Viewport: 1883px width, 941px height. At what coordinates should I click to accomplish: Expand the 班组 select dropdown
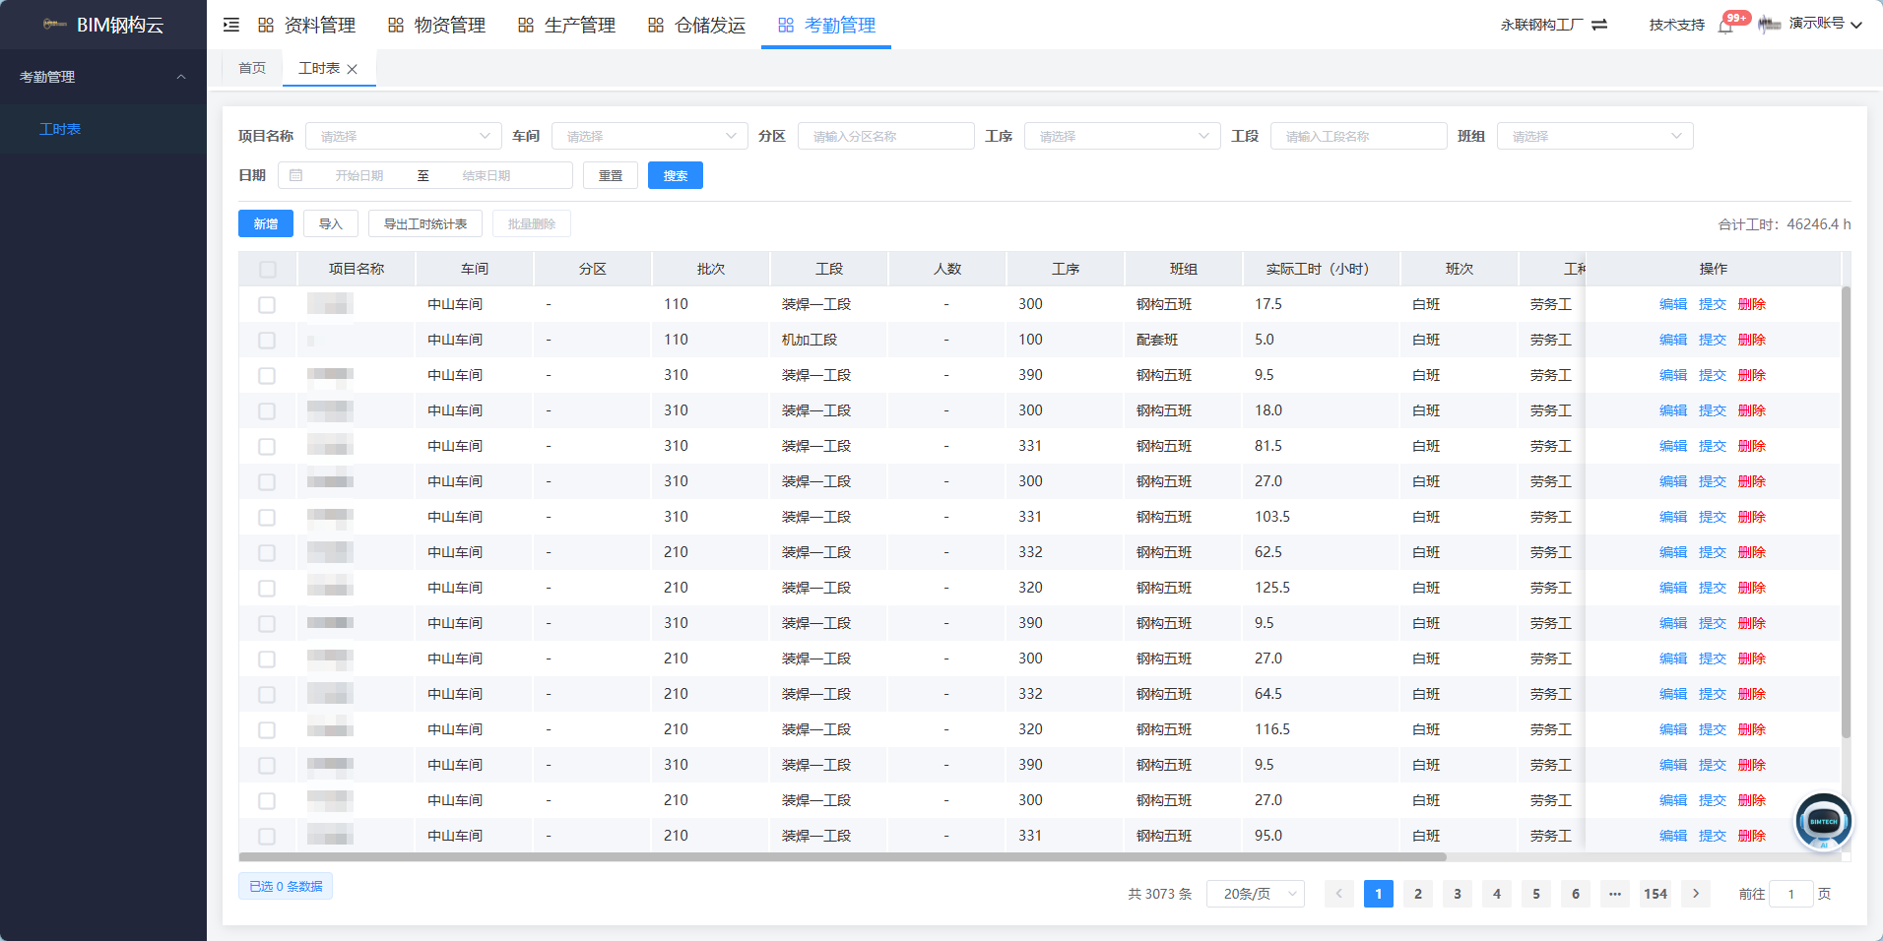(1595, 136)
